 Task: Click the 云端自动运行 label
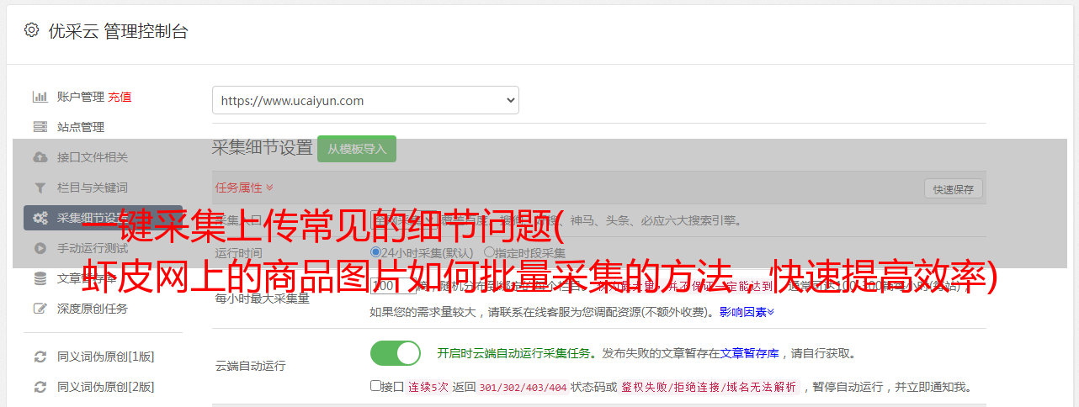tap(250, 366)
